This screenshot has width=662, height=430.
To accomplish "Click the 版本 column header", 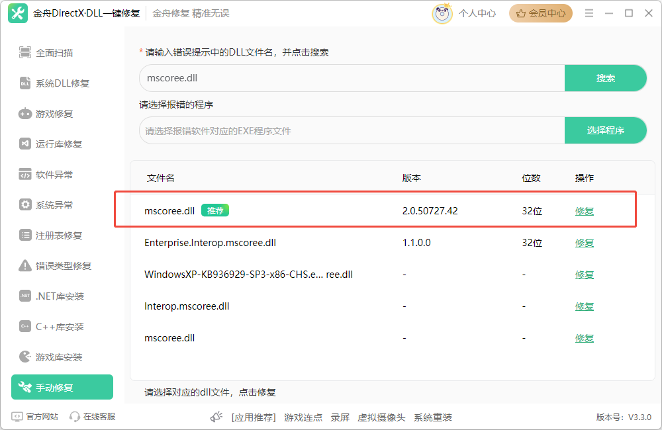I will tap(411, 178).
